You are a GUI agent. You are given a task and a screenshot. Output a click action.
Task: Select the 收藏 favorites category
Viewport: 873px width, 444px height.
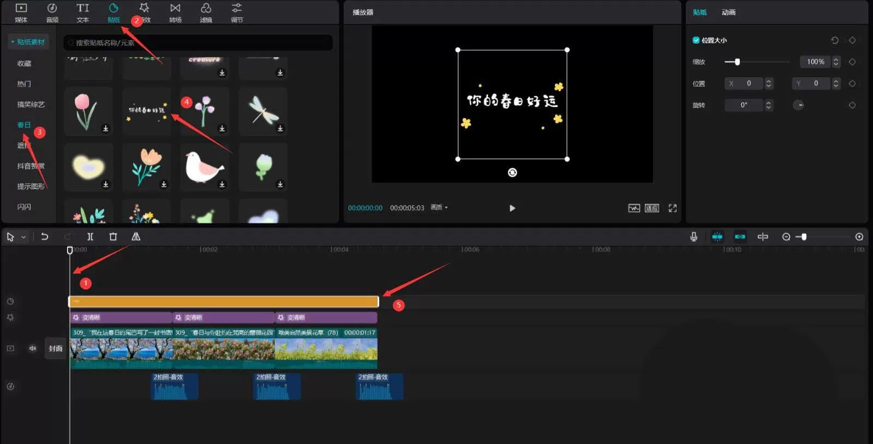coord(24,63)
